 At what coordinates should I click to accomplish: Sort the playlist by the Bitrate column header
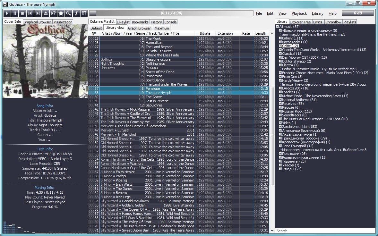[x=205, y=33]
